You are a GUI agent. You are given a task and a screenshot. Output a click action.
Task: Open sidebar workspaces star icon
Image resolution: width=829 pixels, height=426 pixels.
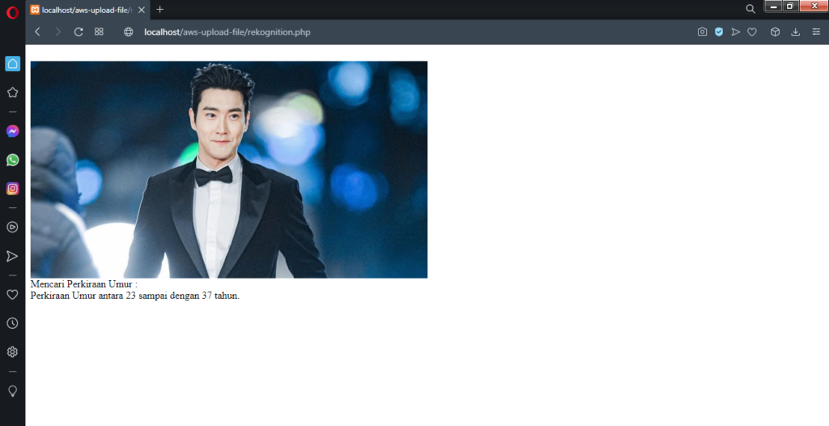pyautogui.click(x=13, y=92)
